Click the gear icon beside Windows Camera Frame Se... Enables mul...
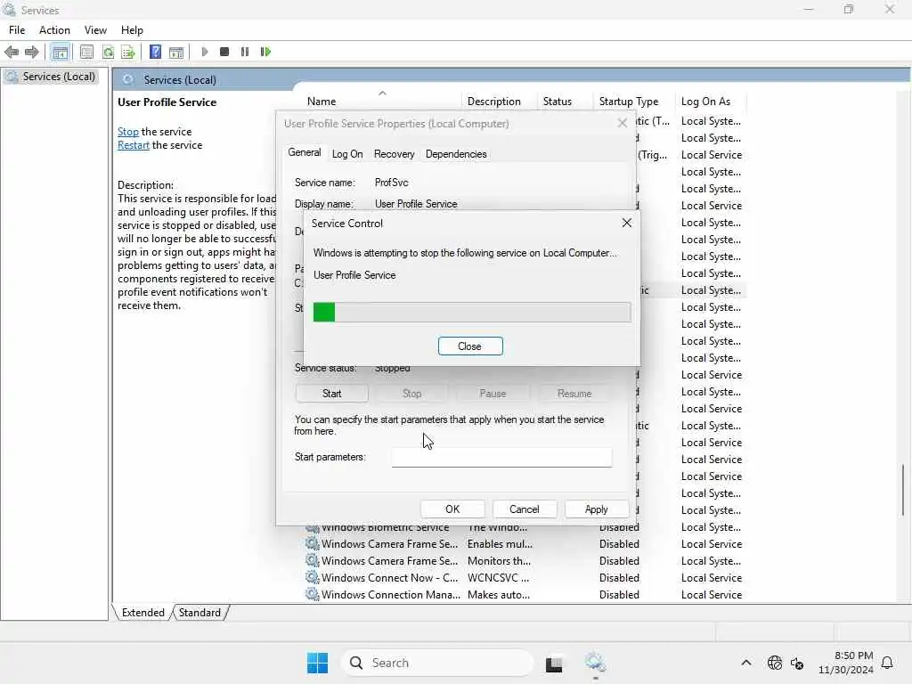Image resolution: width=912 pixels, height=684 pixels. pyautogui.click(x=313, y=544)
